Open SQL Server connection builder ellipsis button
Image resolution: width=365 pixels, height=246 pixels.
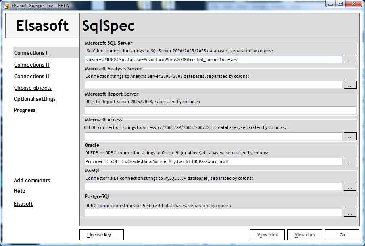350,60
